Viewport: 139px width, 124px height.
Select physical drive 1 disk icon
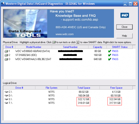click(x=6, y=51)
